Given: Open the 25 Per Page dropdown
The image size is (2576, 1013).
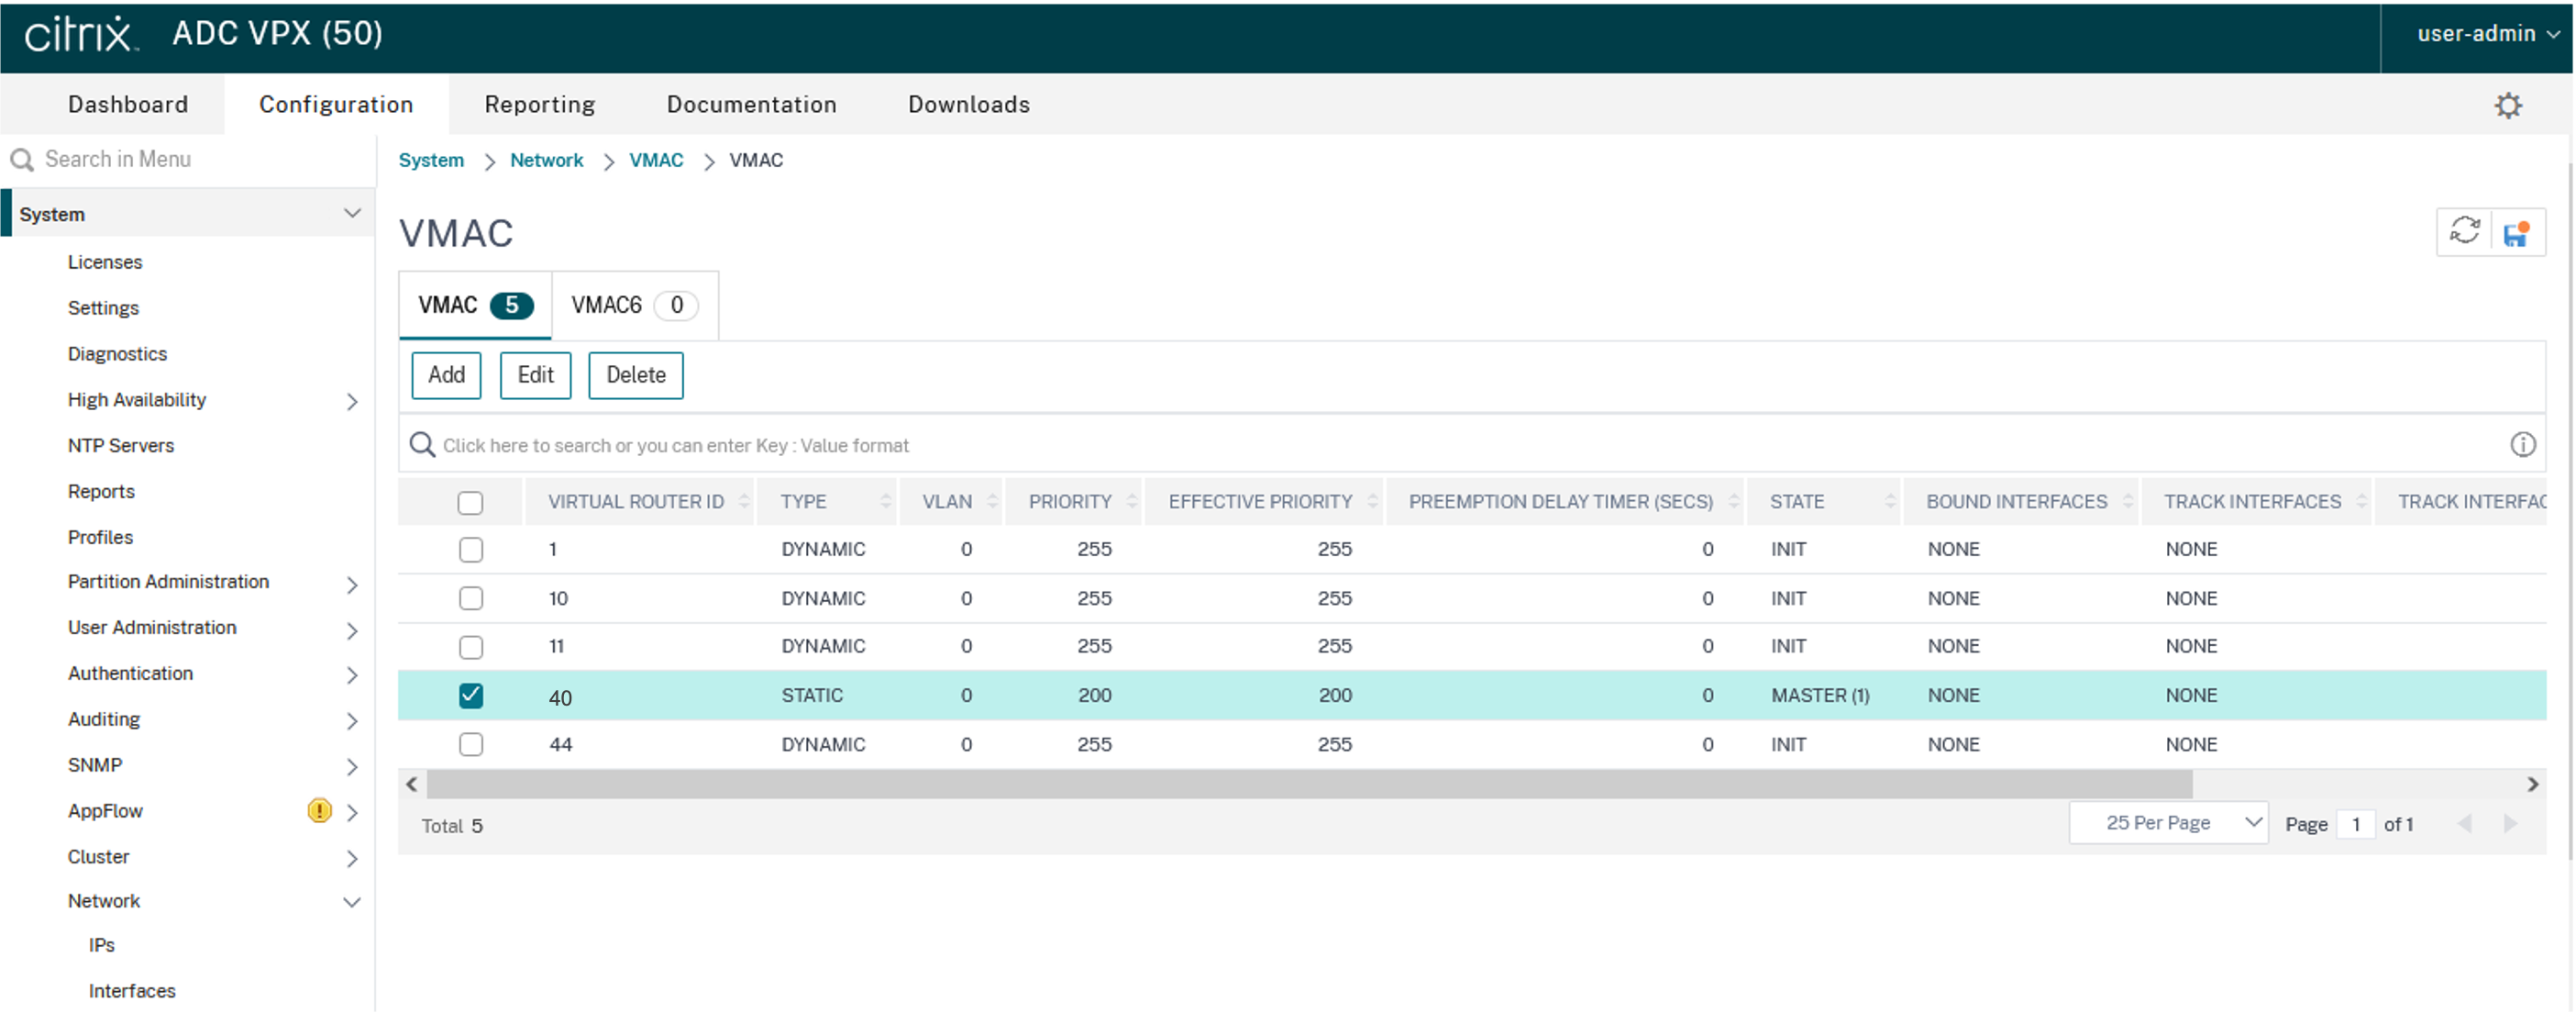Looking at the screenshot, I should click(2168, 823).
